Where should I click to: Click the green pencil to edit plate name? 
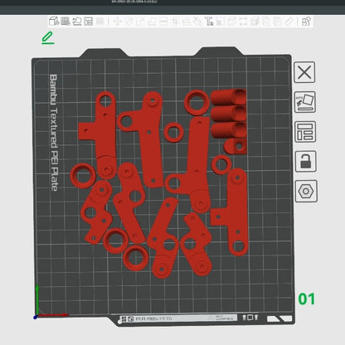[x=48, y=38]
